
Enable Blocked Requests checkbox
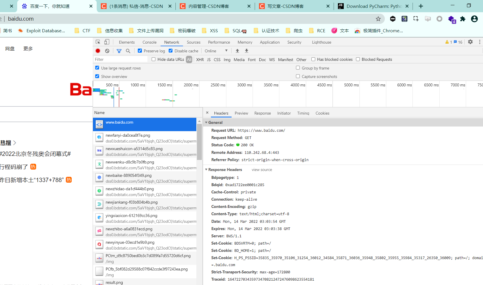358,59
